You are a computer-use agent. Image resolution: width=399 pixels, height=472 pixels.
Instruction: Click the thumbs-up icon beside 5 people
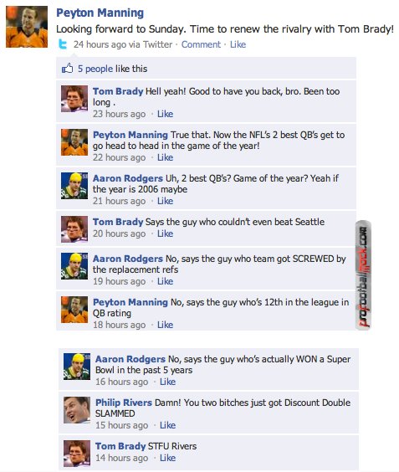[68, 69]
